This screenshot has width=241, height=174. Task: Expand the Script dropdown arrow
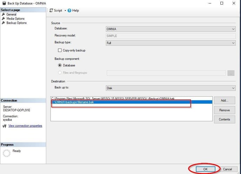65,10
